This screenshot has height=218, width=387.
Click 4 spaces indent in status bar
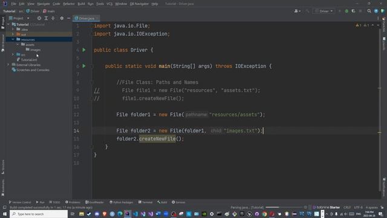371,207
